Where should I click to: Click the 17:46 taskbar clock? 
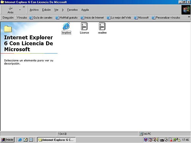coord(185,140)
